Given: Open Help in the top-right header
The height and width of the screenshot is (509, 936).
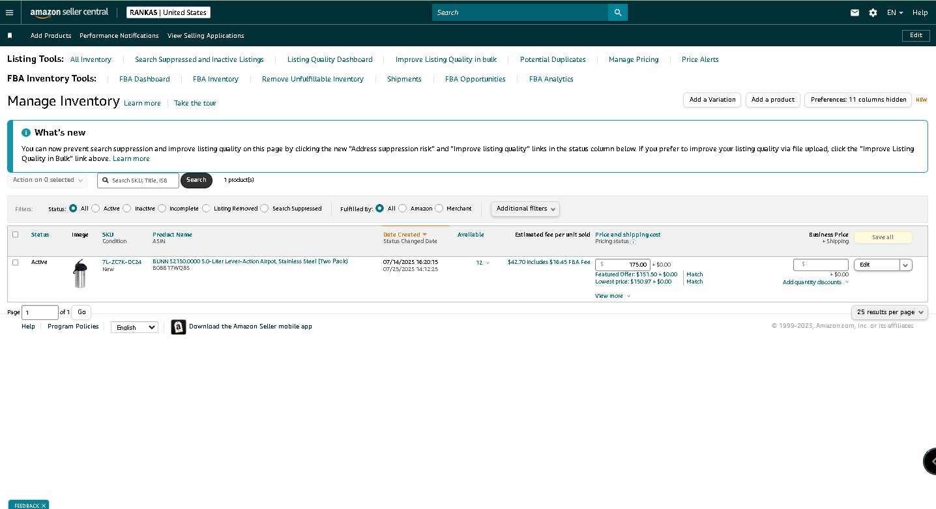Looking at the screenshot, I should click(920, 12).
